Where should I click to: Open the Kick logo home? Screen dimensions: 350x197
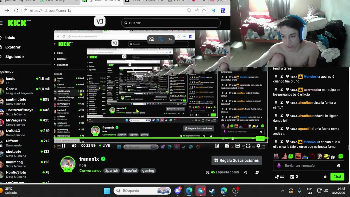[x=19, y=23]
